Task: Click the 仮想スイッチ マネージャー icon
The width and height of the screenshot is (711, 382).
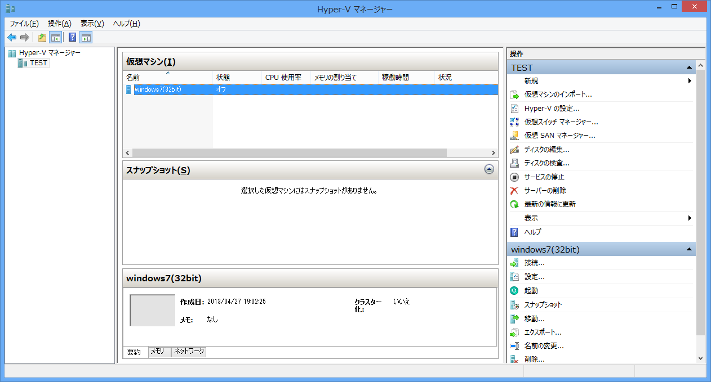Action: 514,122
